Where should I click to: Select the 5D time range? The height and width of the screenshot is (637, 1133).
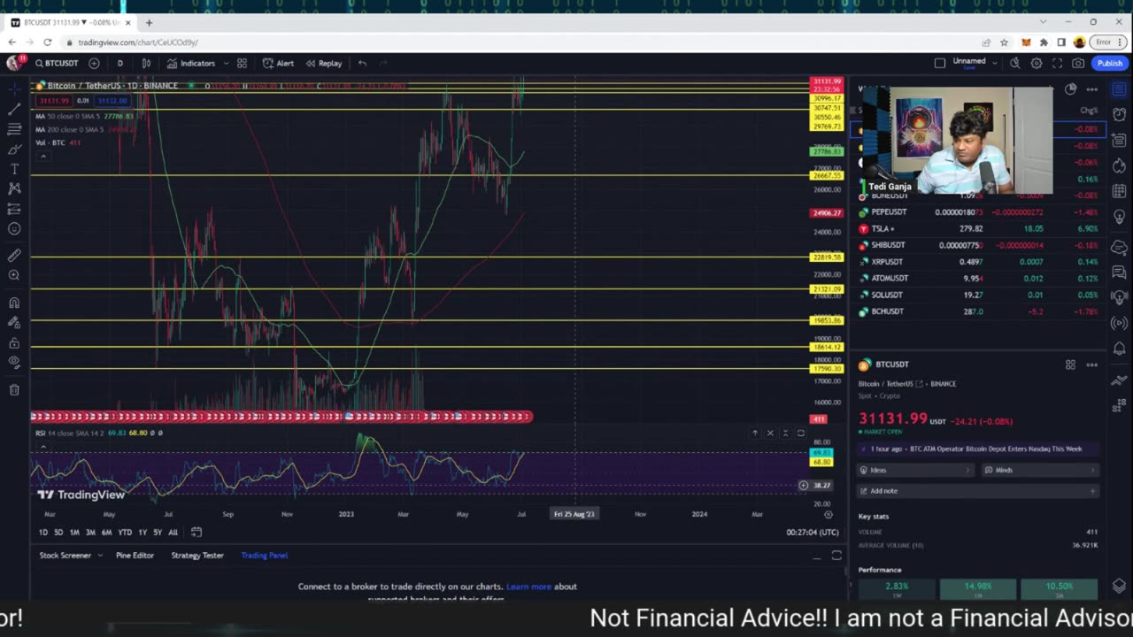pyautogui.click(x=58, y=532)
